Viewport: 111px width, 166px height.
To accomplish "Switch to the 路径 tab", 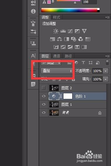I will 68,56.
